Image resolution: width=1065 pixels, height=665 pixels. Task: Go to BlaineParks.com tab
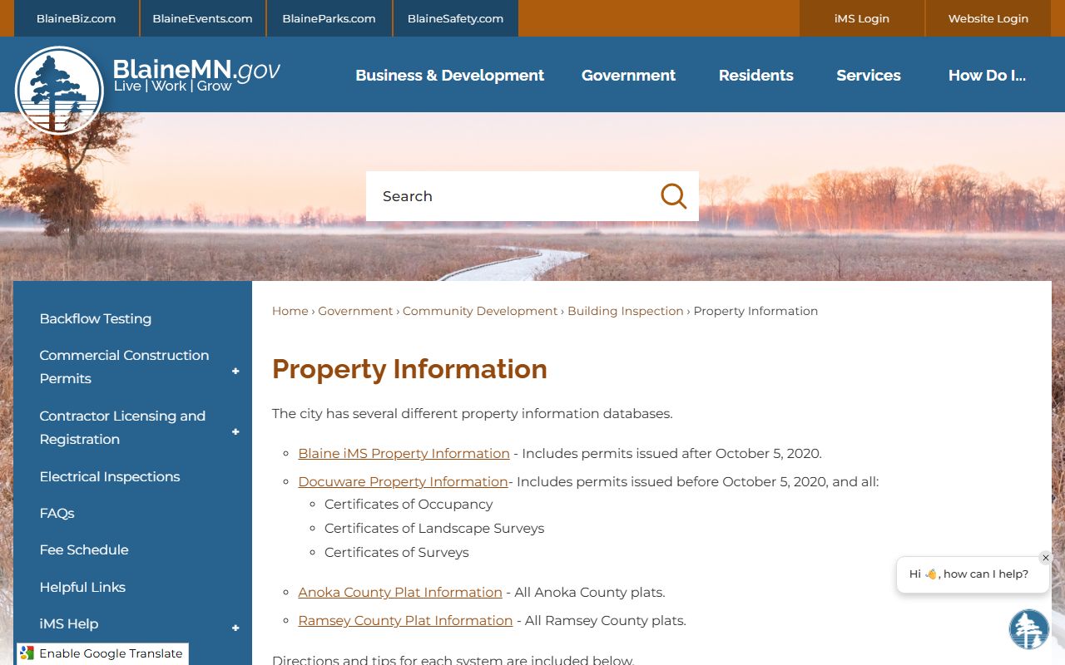coord(329,18)
